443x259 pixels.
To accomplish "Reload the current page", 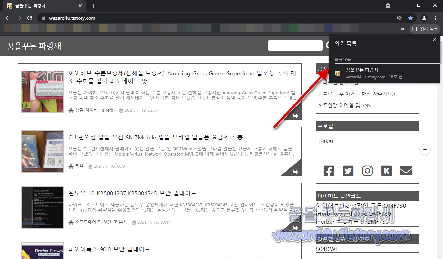I will pos(30,18).
